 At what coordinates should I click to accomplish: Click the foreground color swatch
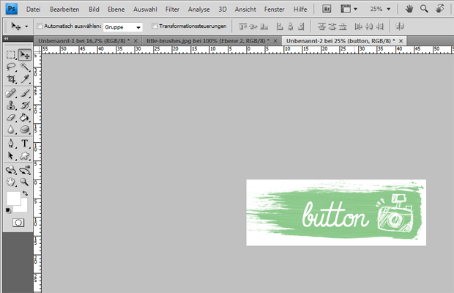[13, 198]
